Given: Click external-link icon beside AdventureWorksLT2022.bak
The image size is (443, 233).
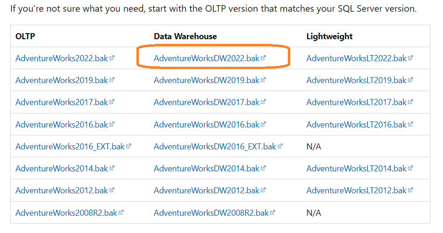Looking at the screenshot, I should [411, 58].
